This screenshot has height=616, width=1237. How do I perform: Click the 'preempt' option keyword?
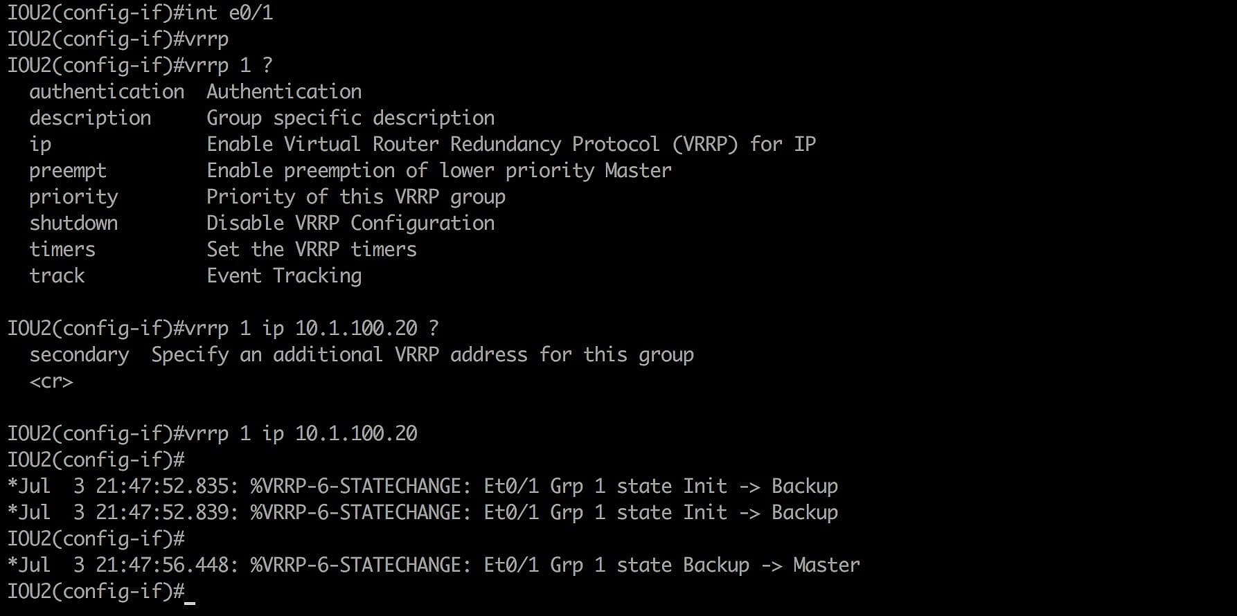pos(68,170)
